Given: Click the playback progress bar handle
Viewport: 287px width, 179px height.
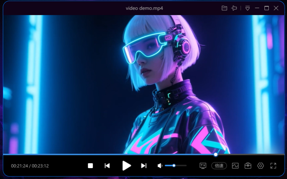Looking at the screenshot, I should click(x=216, y=154).
